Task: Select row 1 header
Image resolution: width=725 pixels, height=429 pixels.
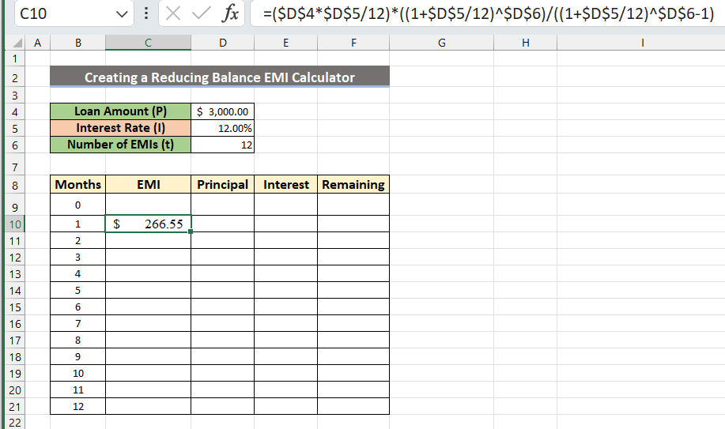Action: coord(15,58)
